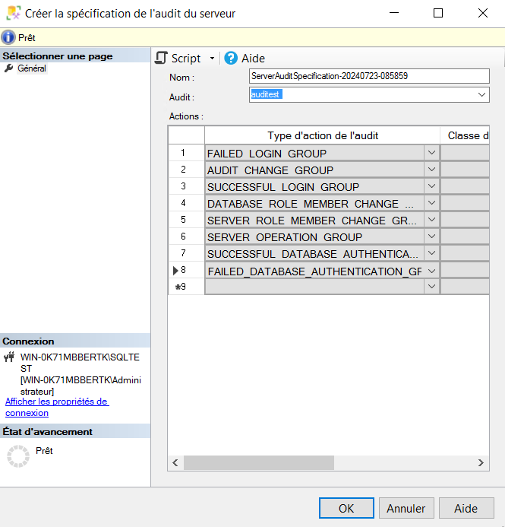This screenshot has width=505, height=527.
Task: Click the Annuler button
Action: click(406, 508)
